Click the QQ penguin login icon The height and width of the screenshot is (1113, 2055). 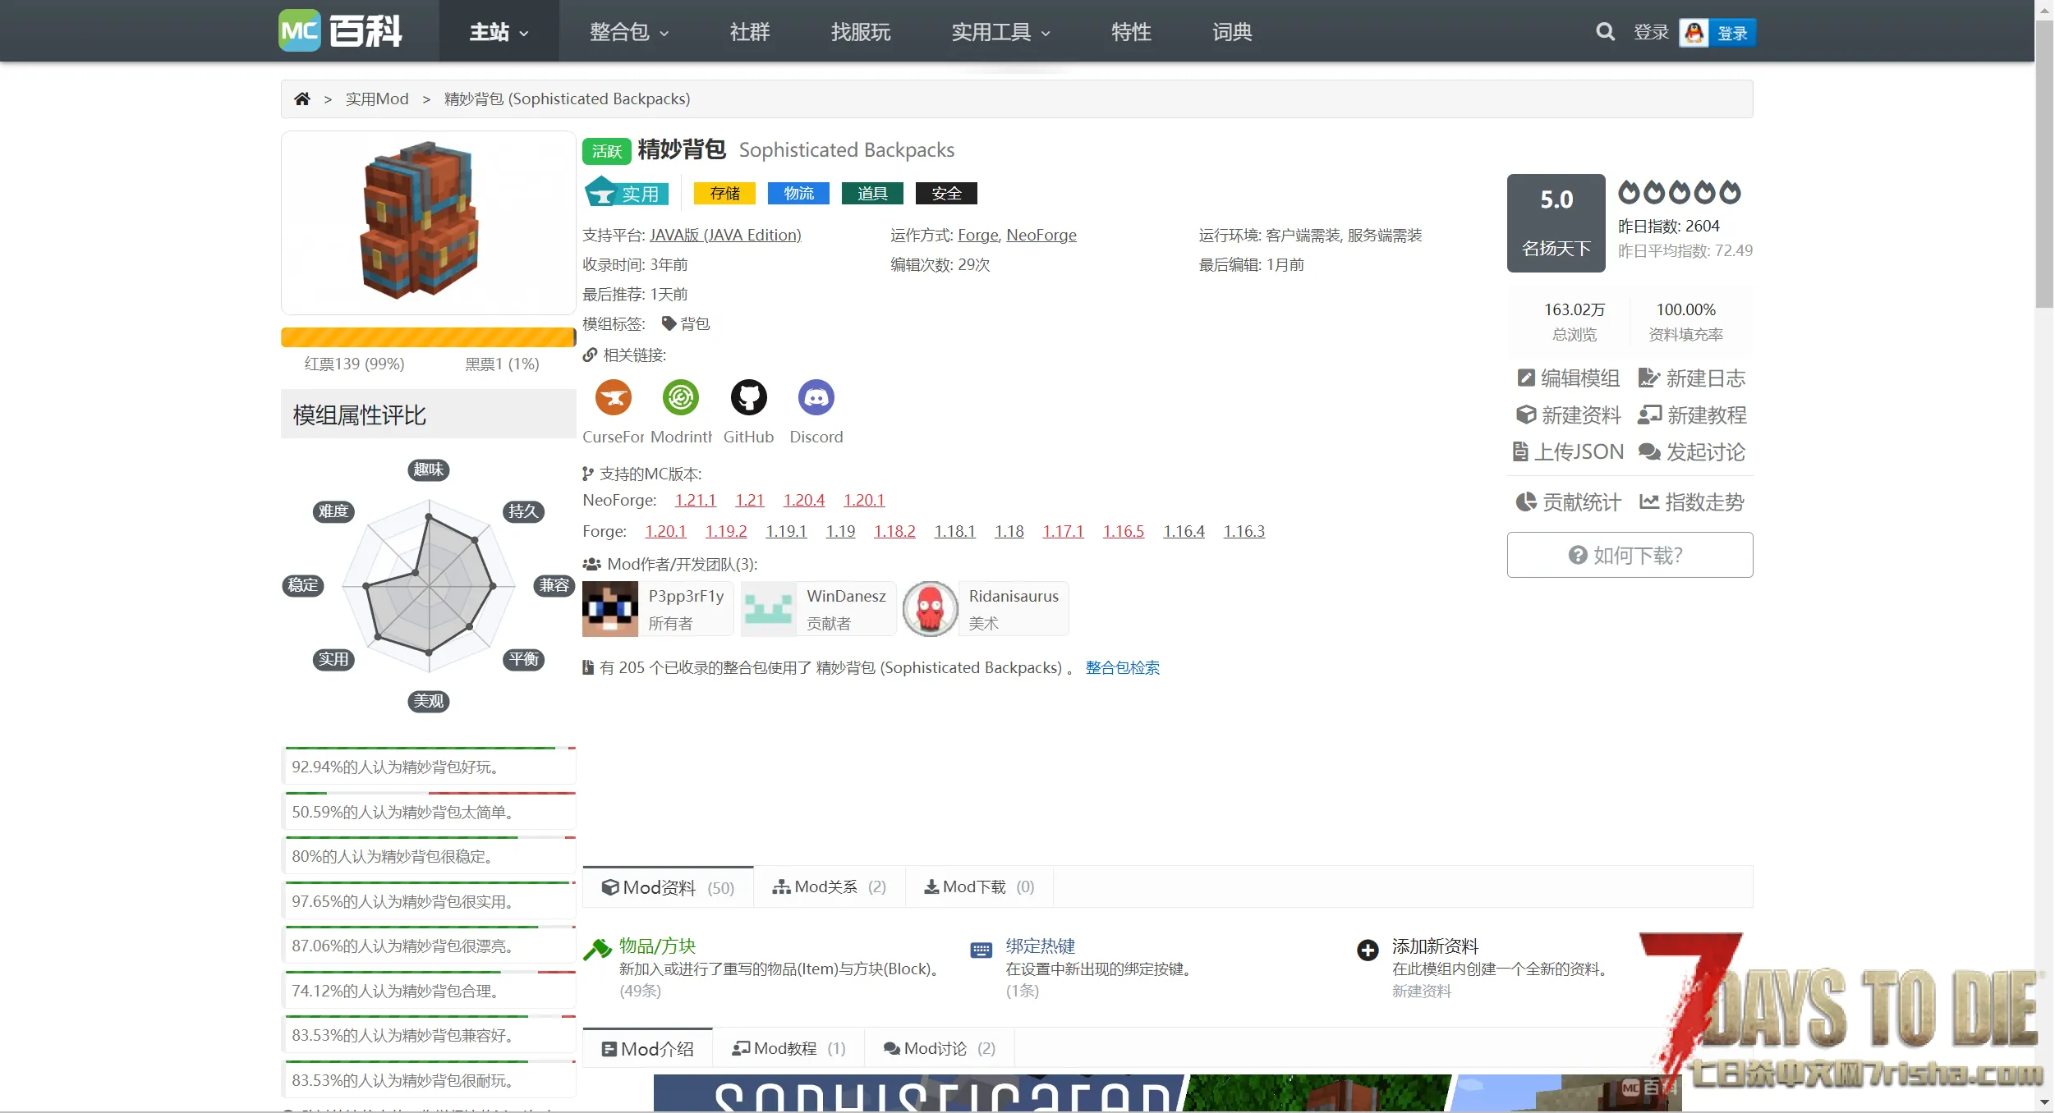[x=1694, y=33]
